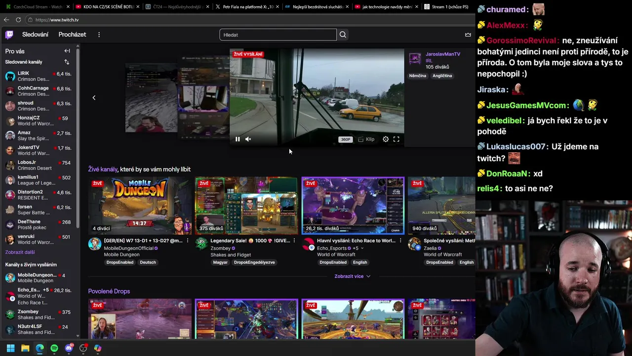Open Windows Start menu

[x=10, y=348]
